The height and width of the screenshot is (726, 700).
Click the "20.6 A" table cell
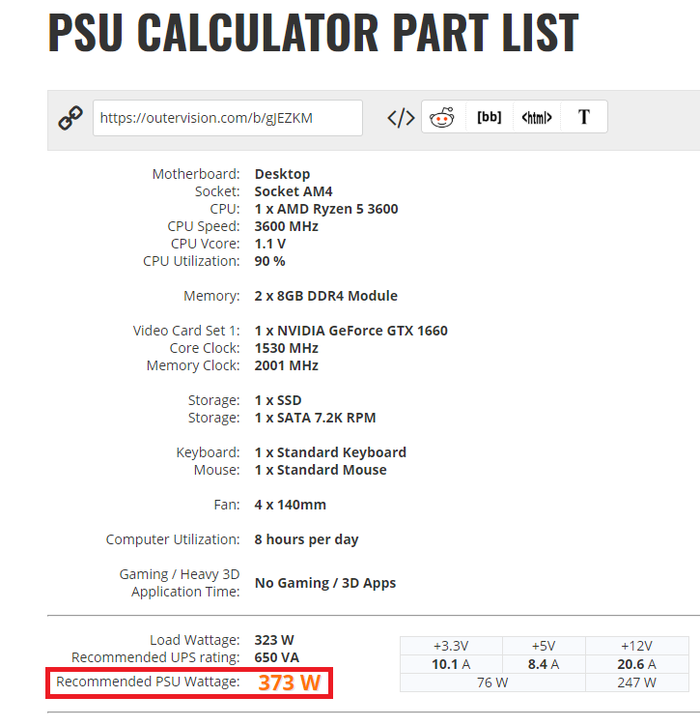[636, 664]
